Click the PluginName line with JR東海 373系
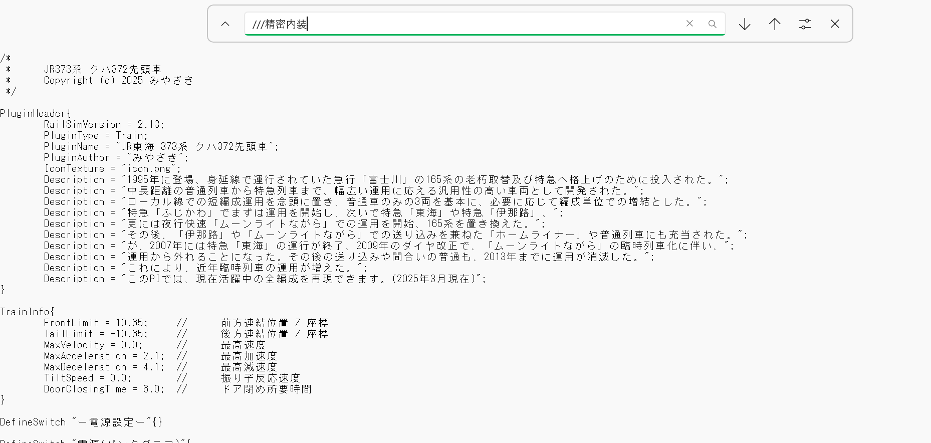This screenshot has width=931, height=443. click(161, 146)
